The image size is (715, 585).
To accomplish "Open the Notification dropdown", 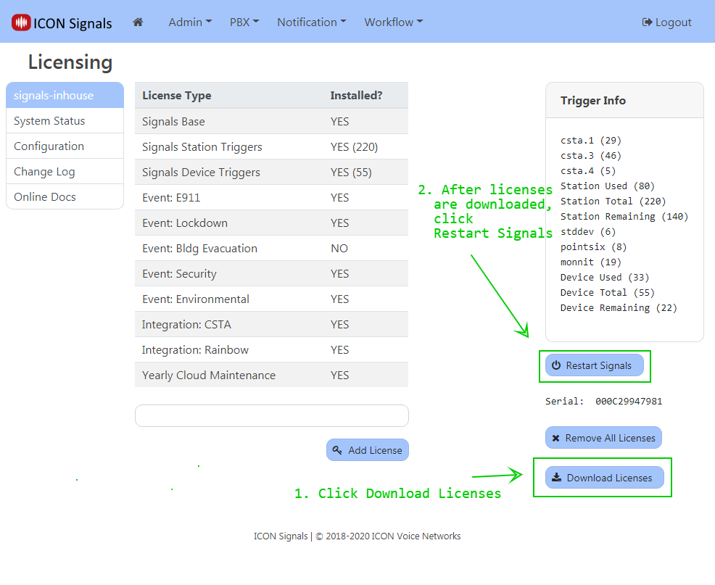I will (311, 22).
